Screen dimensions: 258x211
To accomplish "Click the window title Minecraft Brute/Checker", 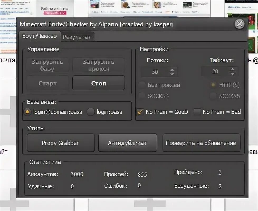I will click(96, 24).
